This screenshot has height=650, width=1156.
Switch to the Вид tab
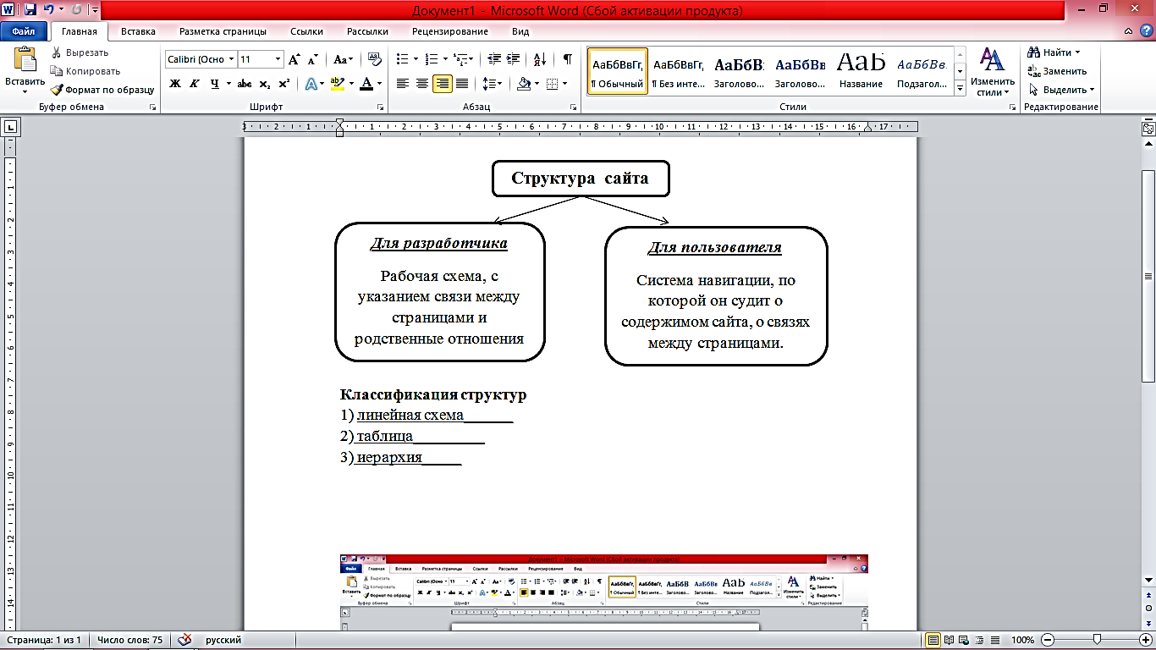pyautogui.click(x=520, y=31)
